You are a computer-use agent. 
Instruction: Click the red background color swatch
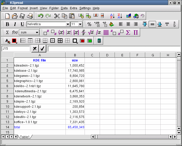(x=14, y=41)
